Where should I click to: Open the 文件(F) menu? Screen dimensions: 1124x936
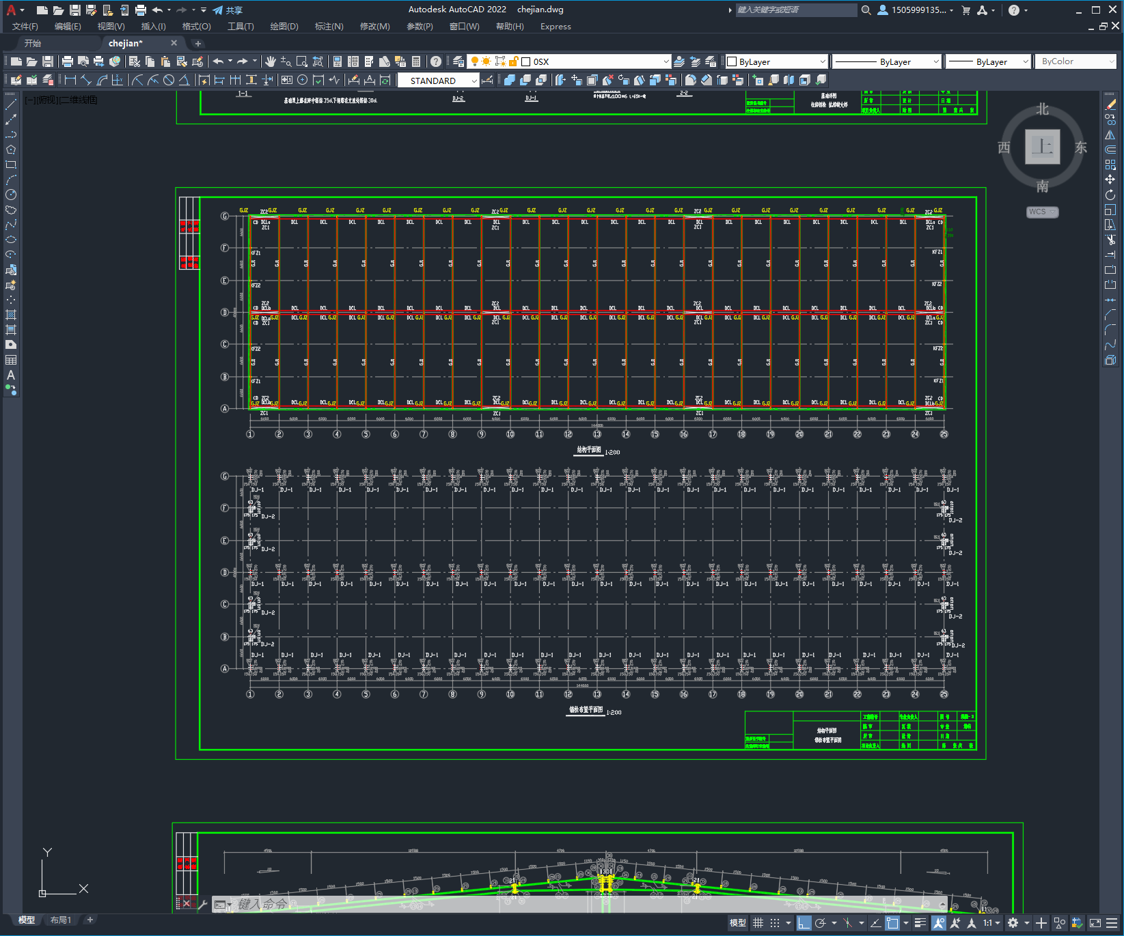coord(25,27)
